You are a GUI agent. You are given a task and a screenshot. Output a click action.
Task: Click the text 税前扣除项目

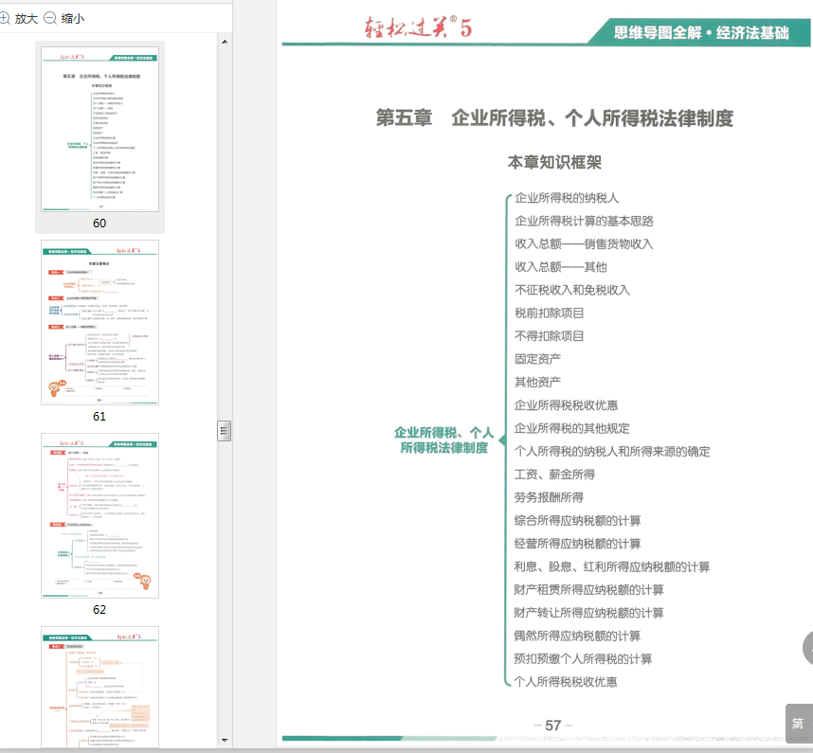549,313
